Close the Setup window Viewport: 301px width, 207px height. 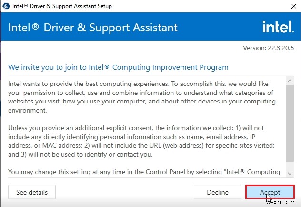click(x=294, y=6)
